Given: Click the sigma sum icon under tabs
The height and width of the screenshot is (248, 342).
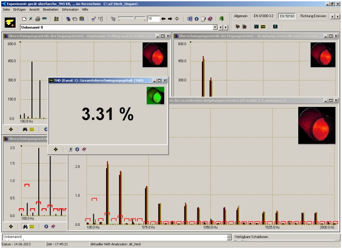Looking at the screenshot, I should click(x=275, y=26).
